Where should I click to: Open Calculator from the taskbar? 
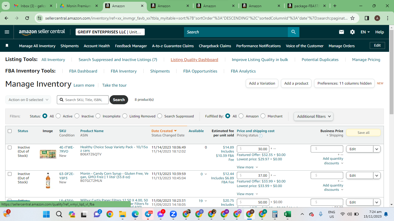click(275, 214)
